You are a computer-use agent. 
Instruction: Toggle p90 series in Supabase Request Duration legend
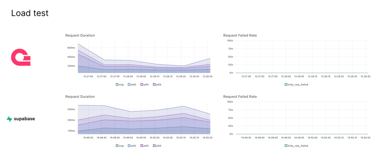132,146
